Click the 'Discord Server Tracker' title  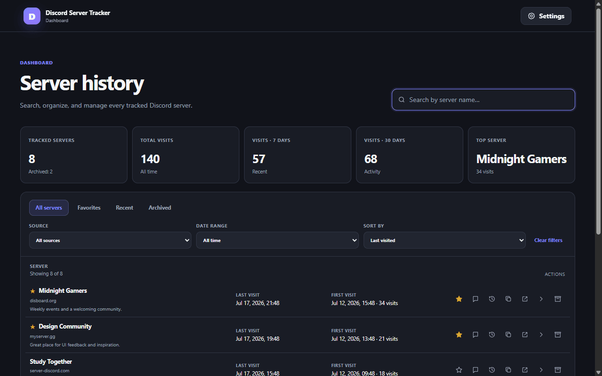click(78, 13)
